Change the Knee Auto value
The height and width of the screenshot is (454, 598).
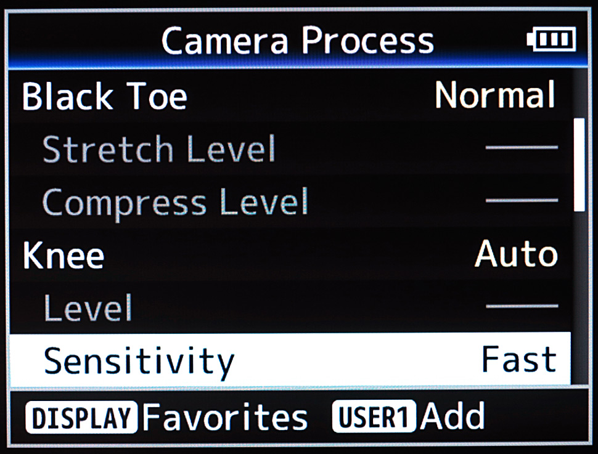coord(516,254)
